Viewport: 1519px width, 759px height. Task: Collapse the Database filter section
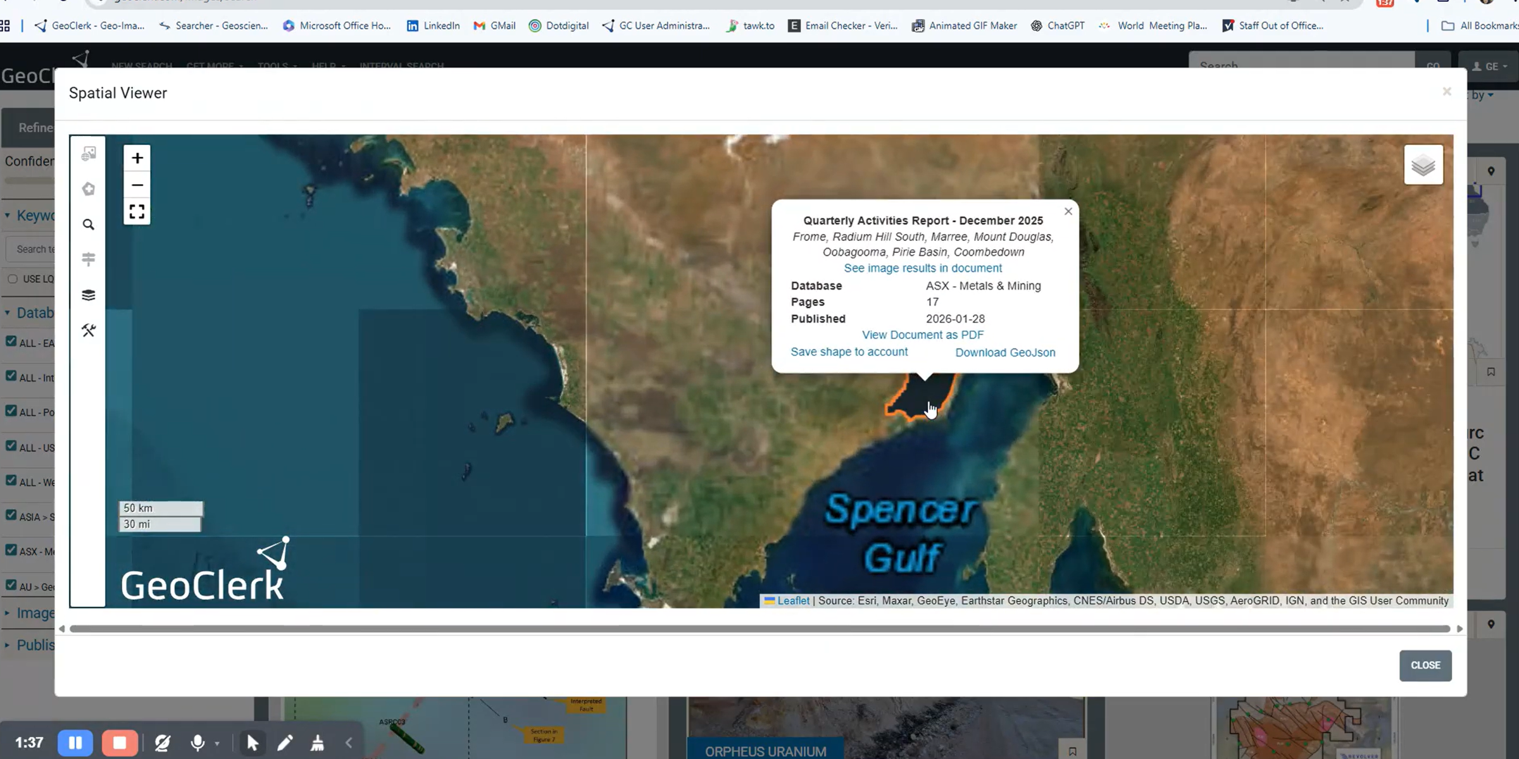point(30,312)
